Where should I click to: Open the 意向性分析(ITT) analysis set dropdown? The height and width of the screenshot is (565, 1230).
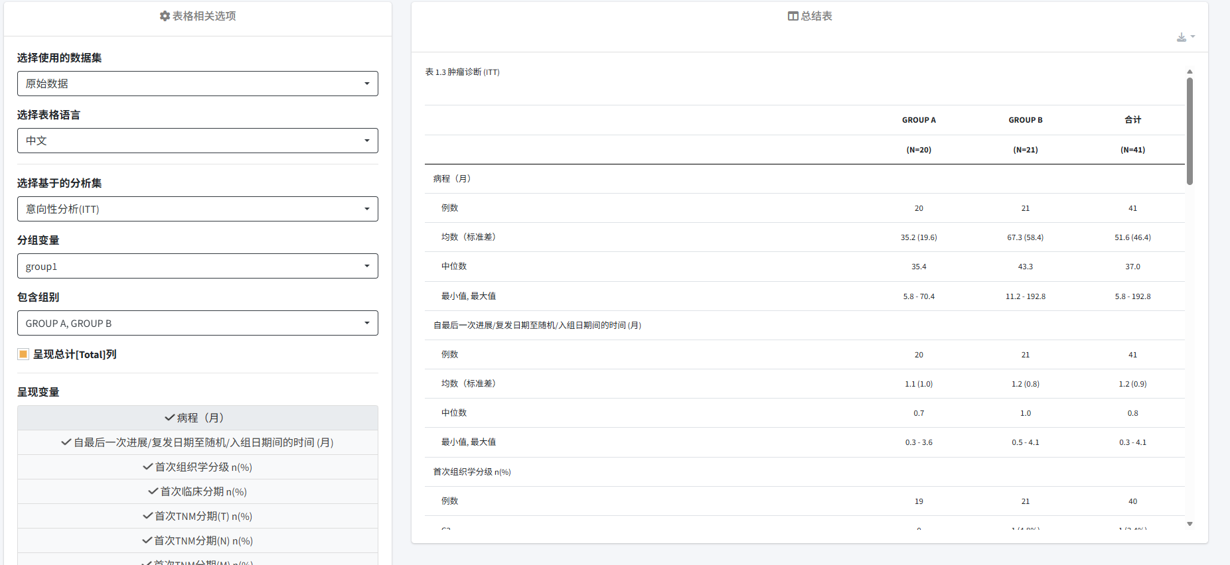[x=197, y=209]
